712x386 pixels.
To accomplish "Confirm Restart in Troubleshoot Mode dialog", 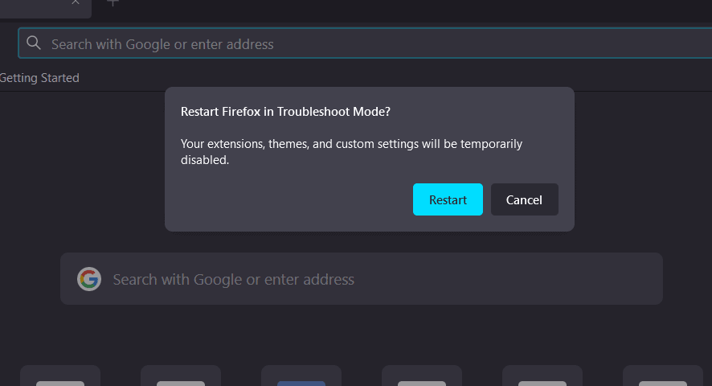I will (448, 199).
